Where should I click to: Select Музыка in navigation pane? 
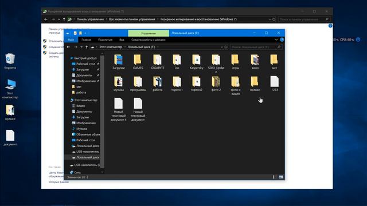[79, 129]
